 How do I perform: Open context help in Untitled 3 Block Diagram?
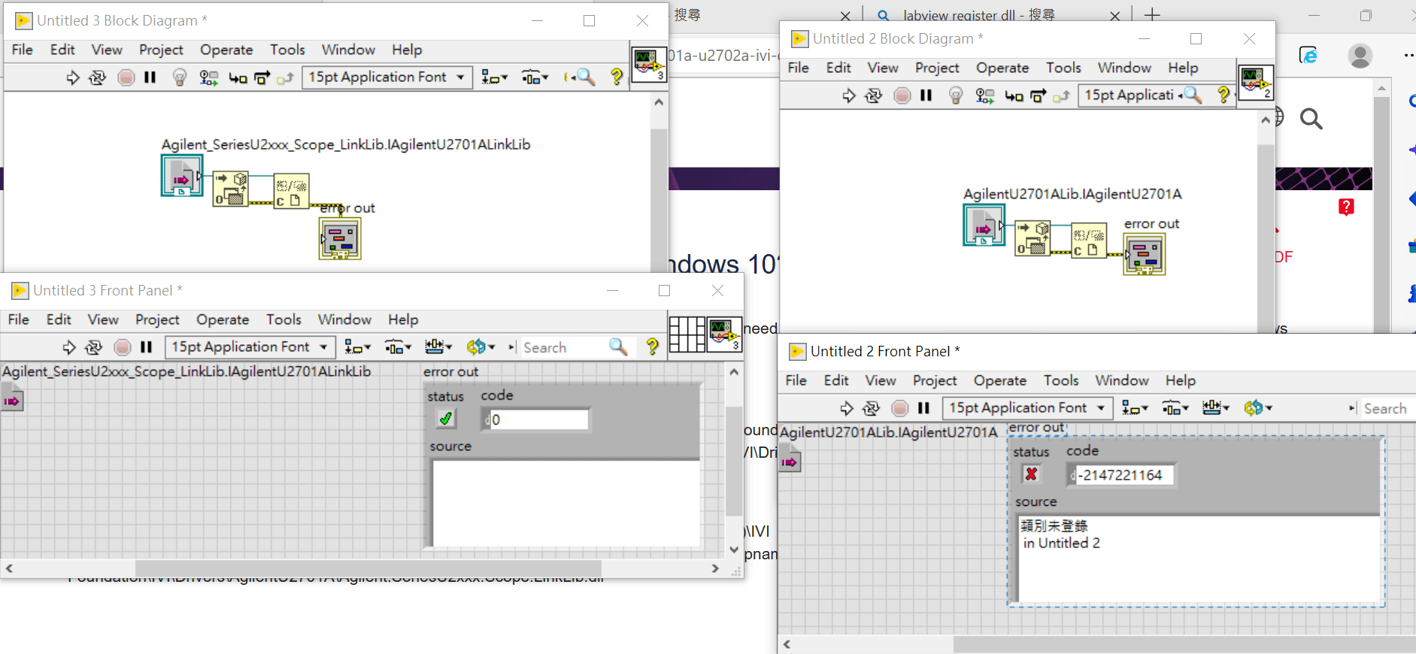tap(617, 77)
